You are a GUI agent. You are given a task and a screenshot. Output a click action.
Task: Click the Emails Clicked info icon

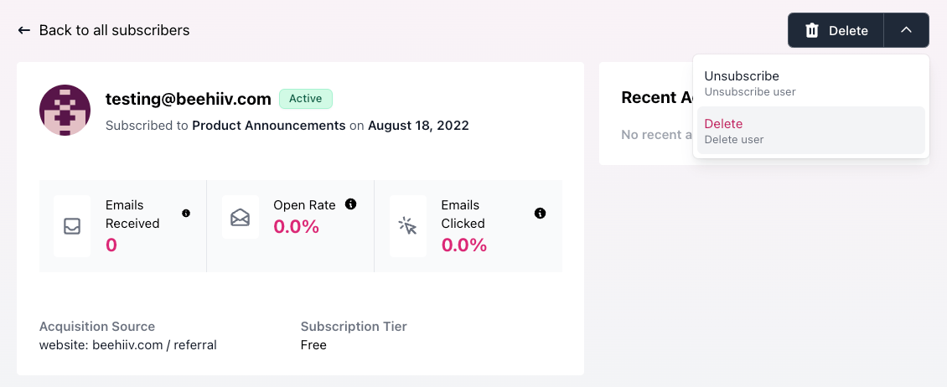tap(540, 213)
